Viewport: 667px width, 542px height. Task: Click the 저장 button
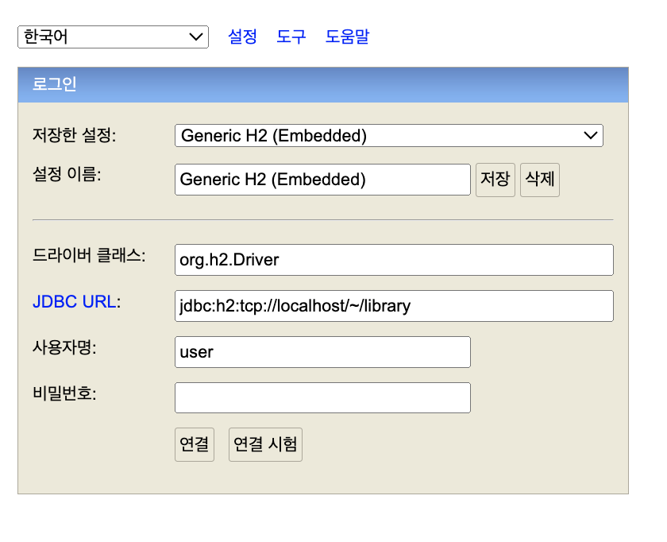[x=495, y=180]
